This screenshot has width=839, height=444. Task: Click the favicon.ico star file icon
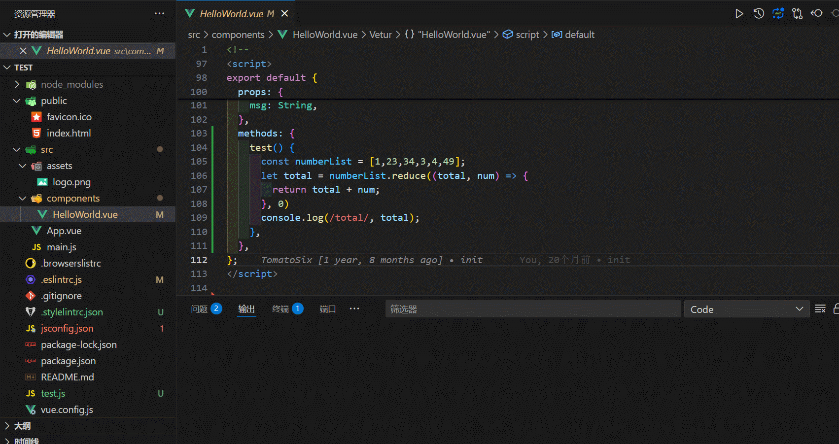(36, 117)
